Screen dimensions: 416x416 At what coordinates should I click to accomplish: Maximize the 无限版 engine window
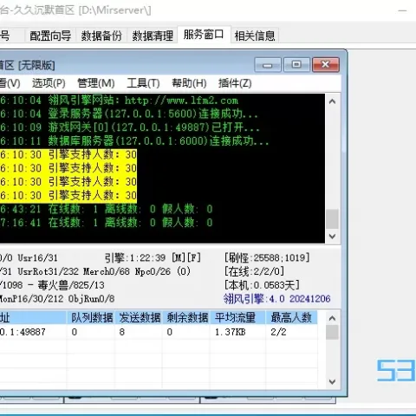click(296, 64)
